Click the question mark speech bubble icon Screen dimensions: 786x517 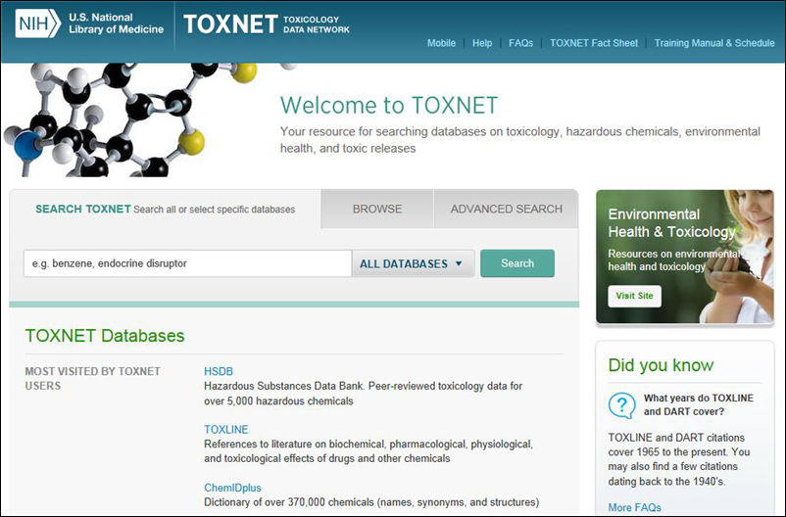click(x=621, y=405)
